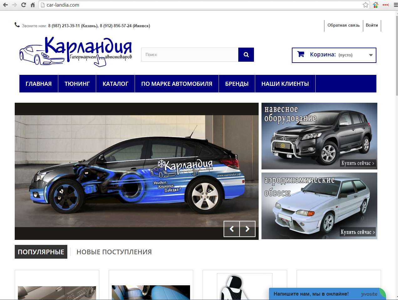Open the blue seat covers product thumbnail

tap(151, 292)
